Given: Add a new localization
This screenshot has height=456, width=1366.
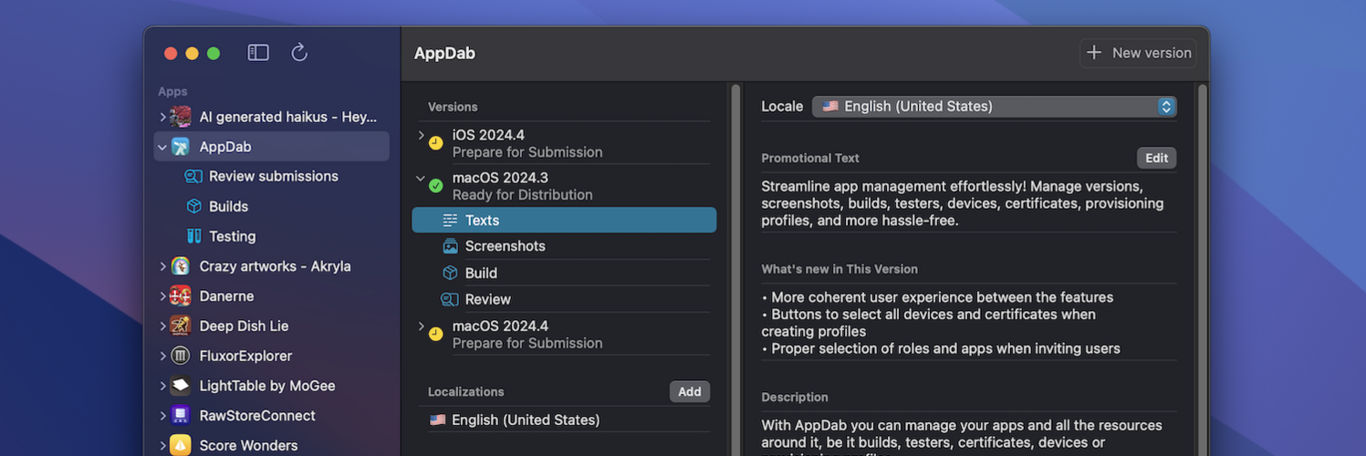Looking at the screenshot, I should click(x=690, y=391).
